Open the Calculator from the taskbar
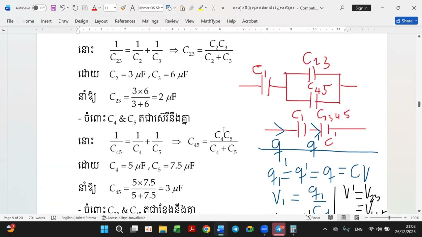422x237 pixels. pyautogui.click(x=293, y=229)
